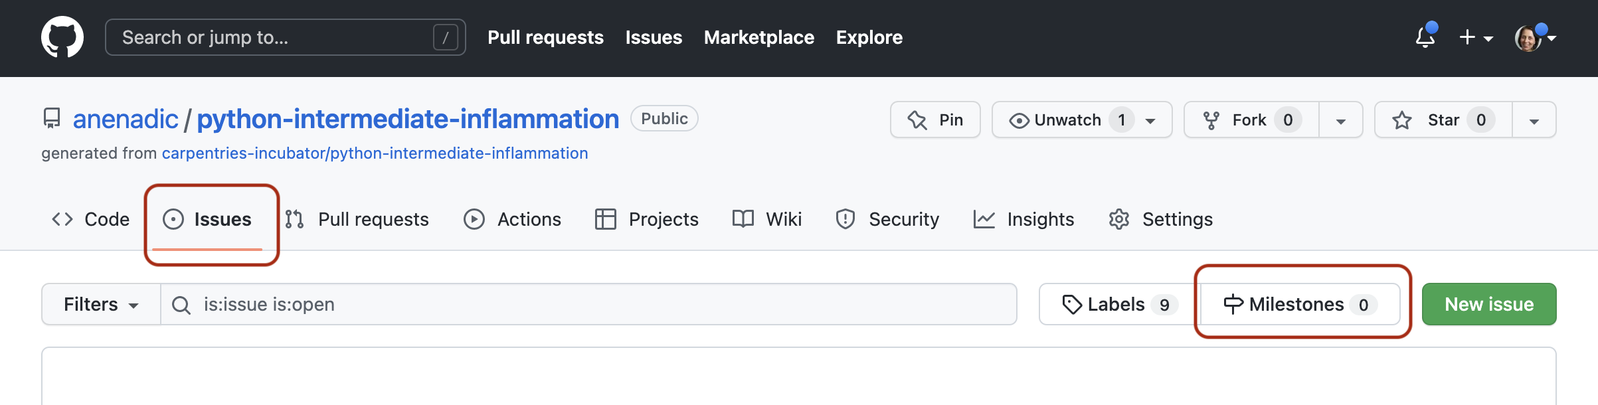Open the Projects tab
The image size is (1598, 405).
coord(647,219)
